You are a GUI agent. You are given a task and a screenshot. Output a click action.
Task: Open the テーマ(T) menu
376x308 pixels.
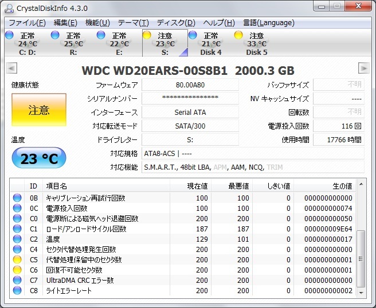[x=133, y=23]
